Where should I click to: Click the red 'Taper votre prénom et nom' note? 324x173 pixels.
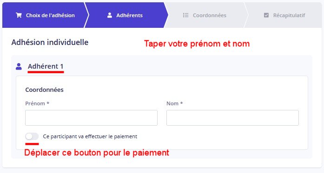197,44
